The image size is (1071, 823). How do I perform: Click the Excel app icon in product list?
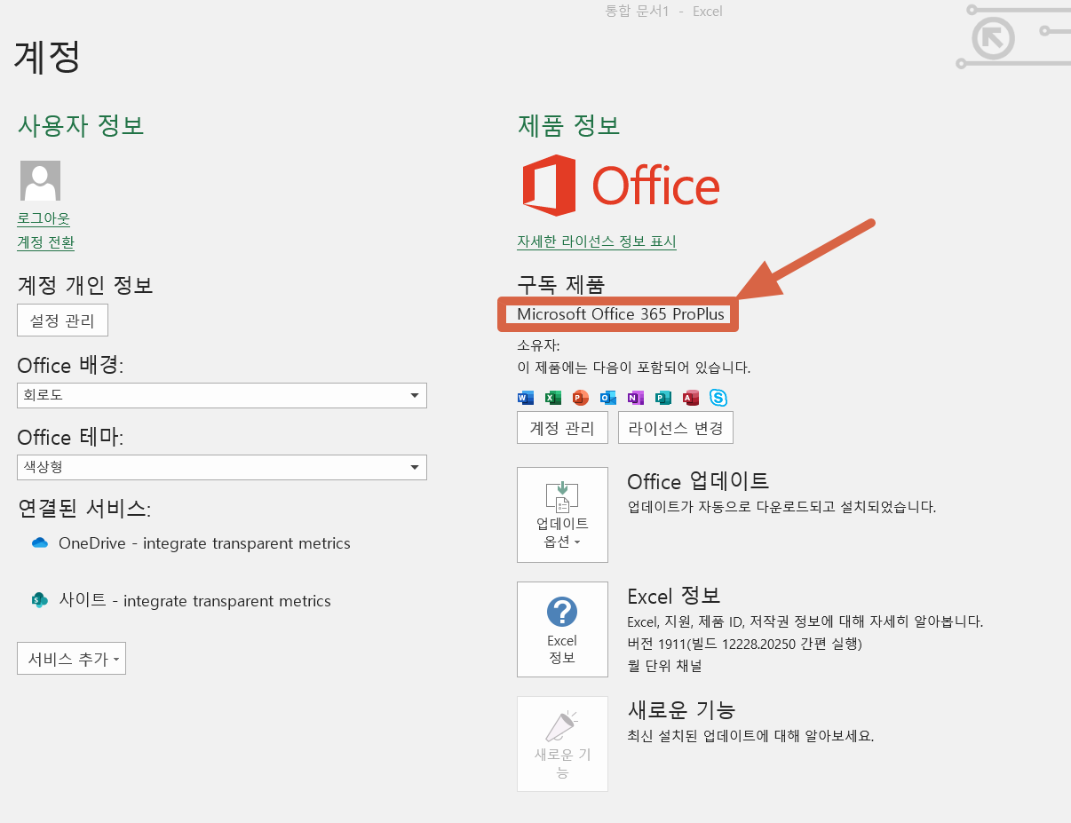point(552,398)
